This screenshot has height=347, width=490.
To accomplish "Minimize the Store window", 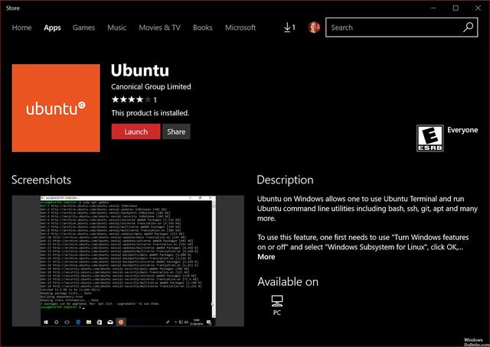I will coord(433,8).
